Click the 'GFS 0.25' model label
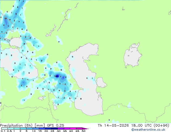The image size is (171, 132). (x=56, y=126)
